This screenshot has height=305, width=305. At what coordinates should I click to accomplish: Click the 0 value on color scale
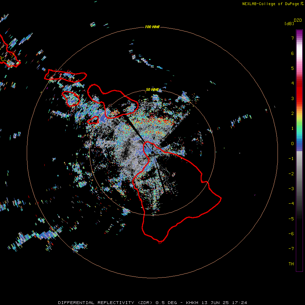[x=292, y=144]
